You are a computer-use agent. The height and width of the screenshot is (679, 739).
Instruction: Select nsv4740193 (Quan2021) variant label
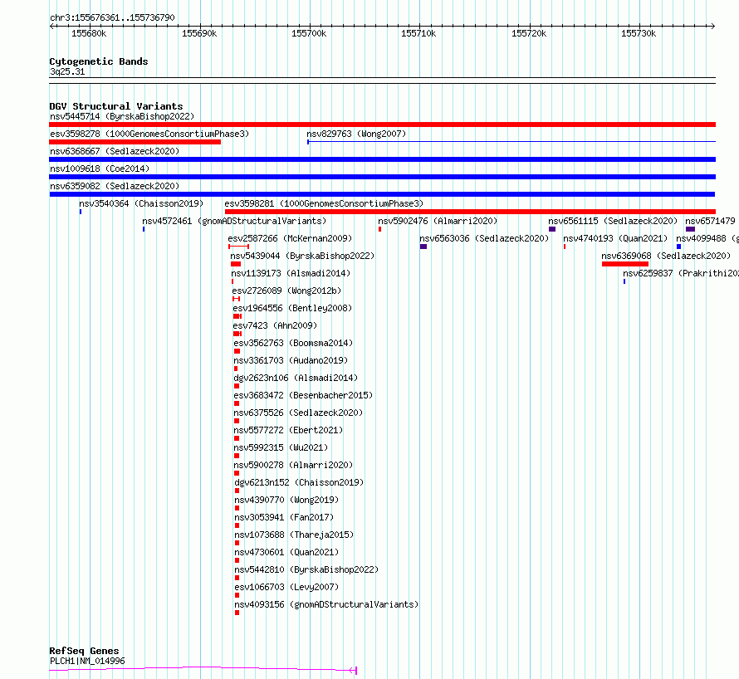pos(615,238)
